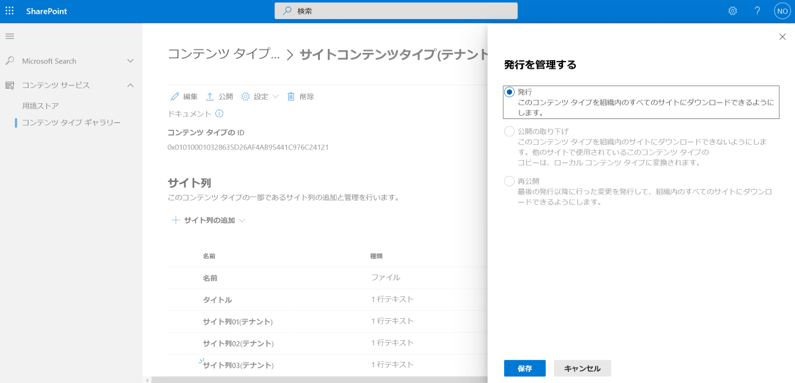
Task: Click the 編集 toolbar command
Action: point(184,97)
